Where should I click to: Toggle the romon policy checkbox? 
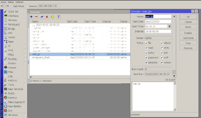tap(162, 63)
